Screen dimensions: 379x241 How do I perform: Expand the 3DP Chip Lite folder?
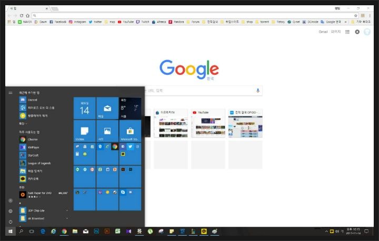coord(44,210)
